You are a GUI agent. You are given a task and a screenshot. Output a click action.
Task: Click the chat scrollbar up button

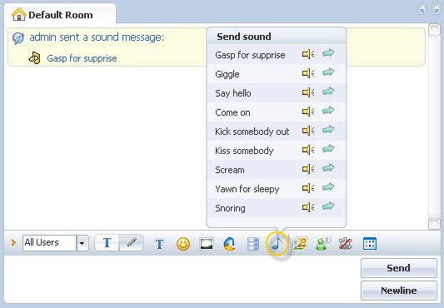tap(434, 29)
